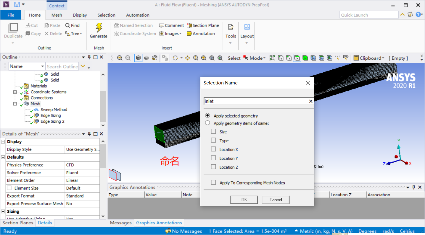Click the Generate mesh lightning icon

99,27
